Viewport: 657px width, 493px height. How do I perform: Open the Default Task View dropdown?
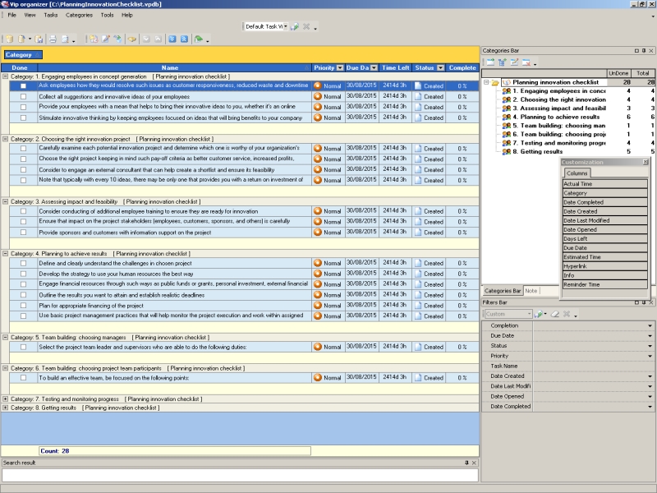tap(285, 26)
